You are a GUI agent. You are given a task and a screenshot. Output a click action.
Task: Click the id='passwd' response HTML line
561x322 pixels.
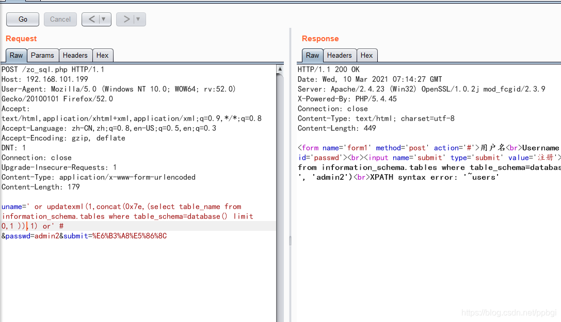click(429, 158)
